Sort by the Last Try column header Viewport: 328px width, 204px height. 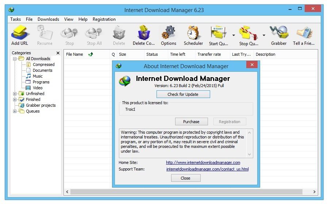241,54
